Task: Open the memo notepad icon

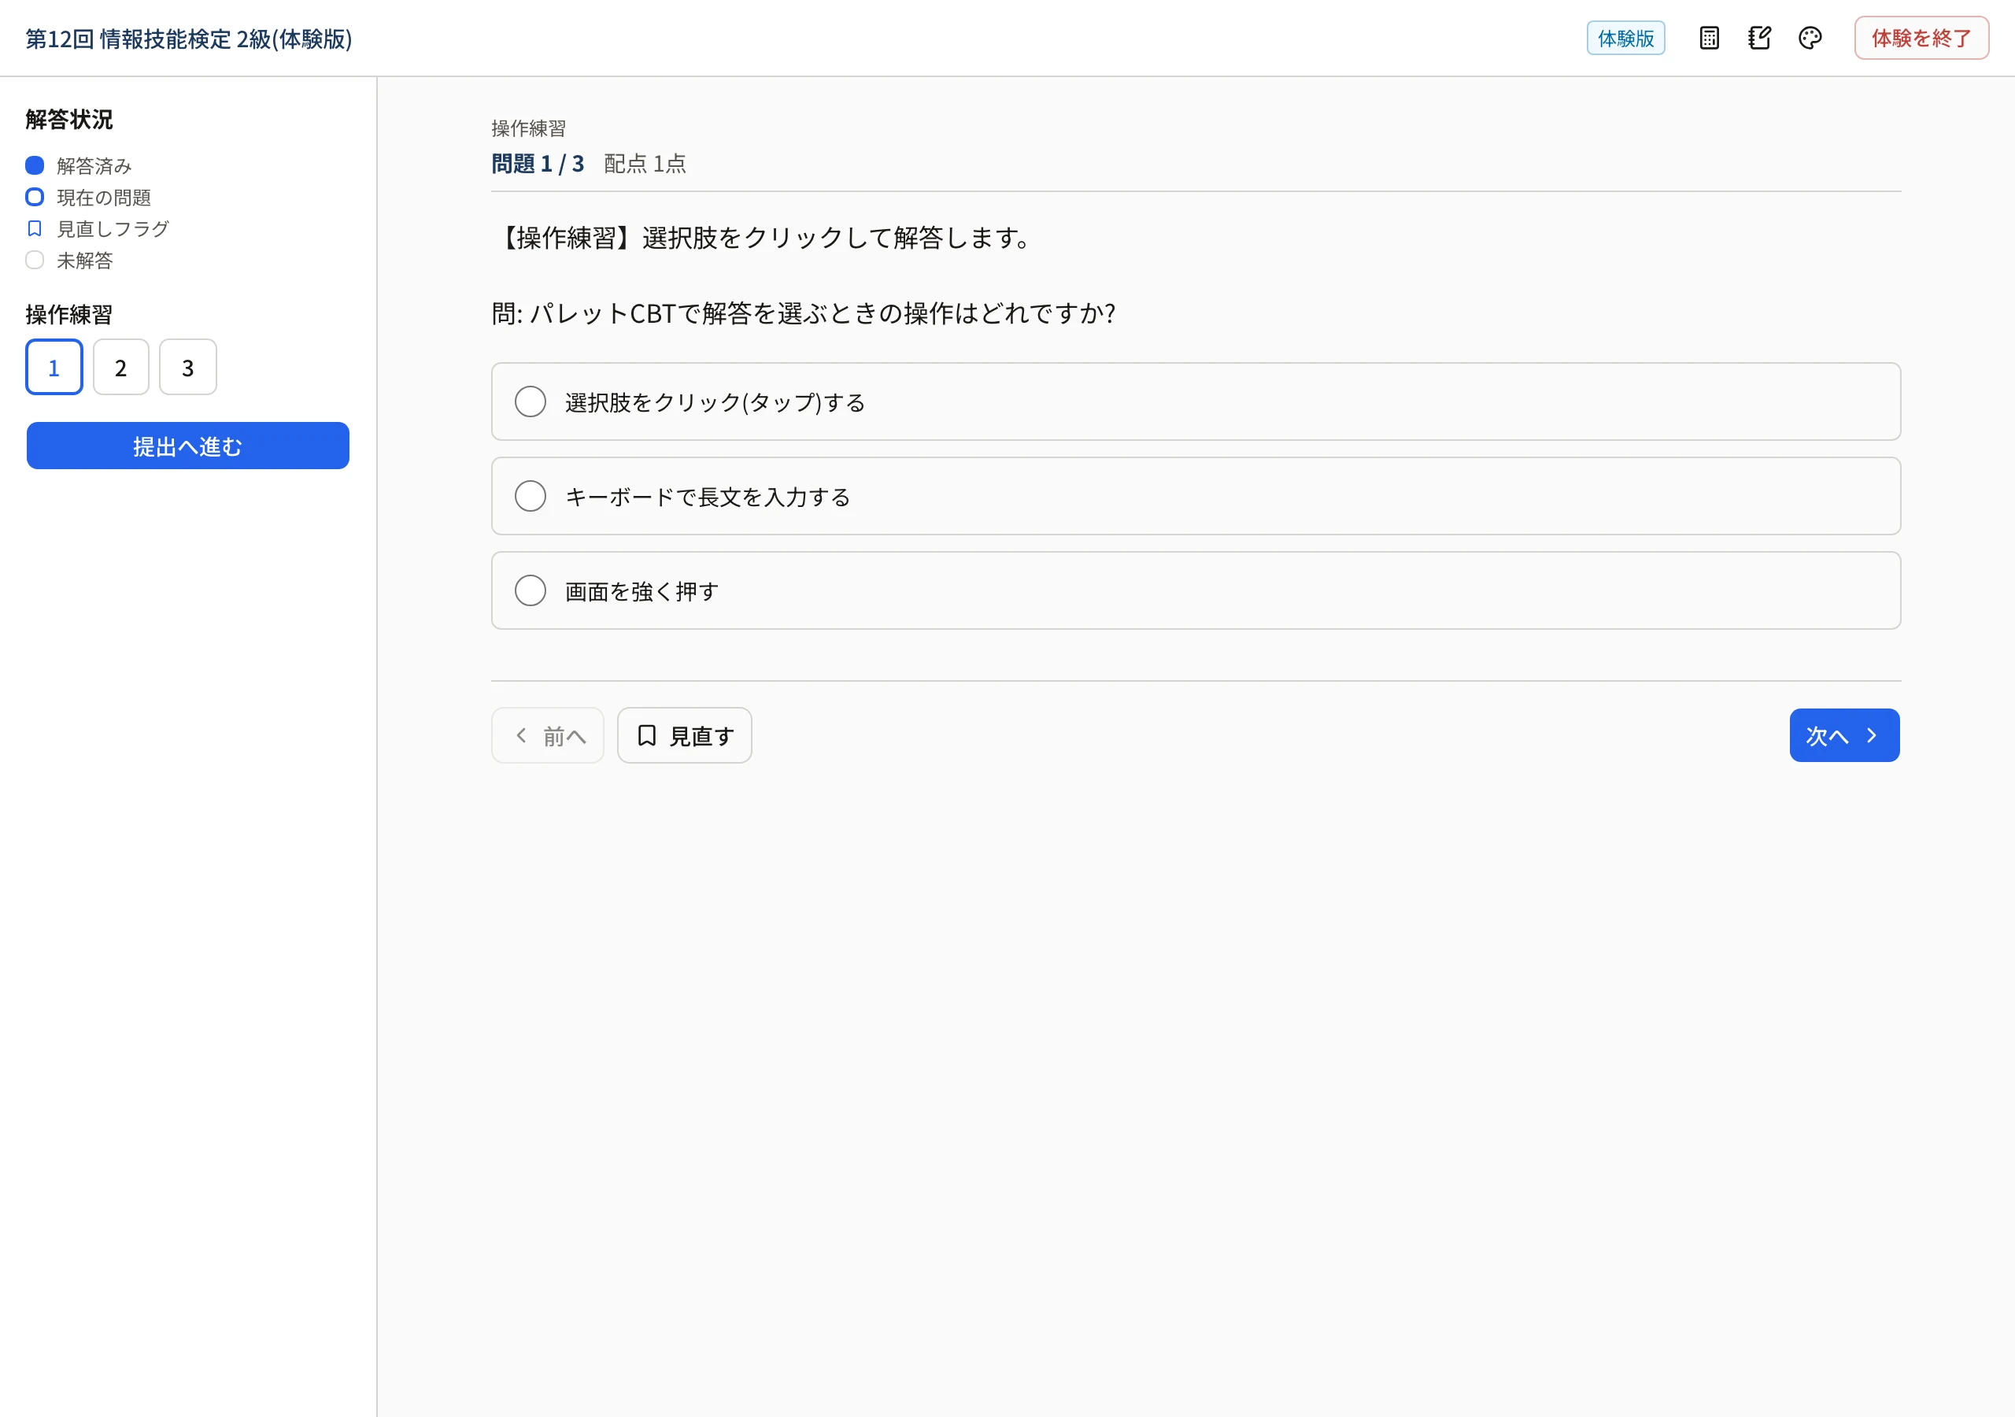Action: (1760, 38)
